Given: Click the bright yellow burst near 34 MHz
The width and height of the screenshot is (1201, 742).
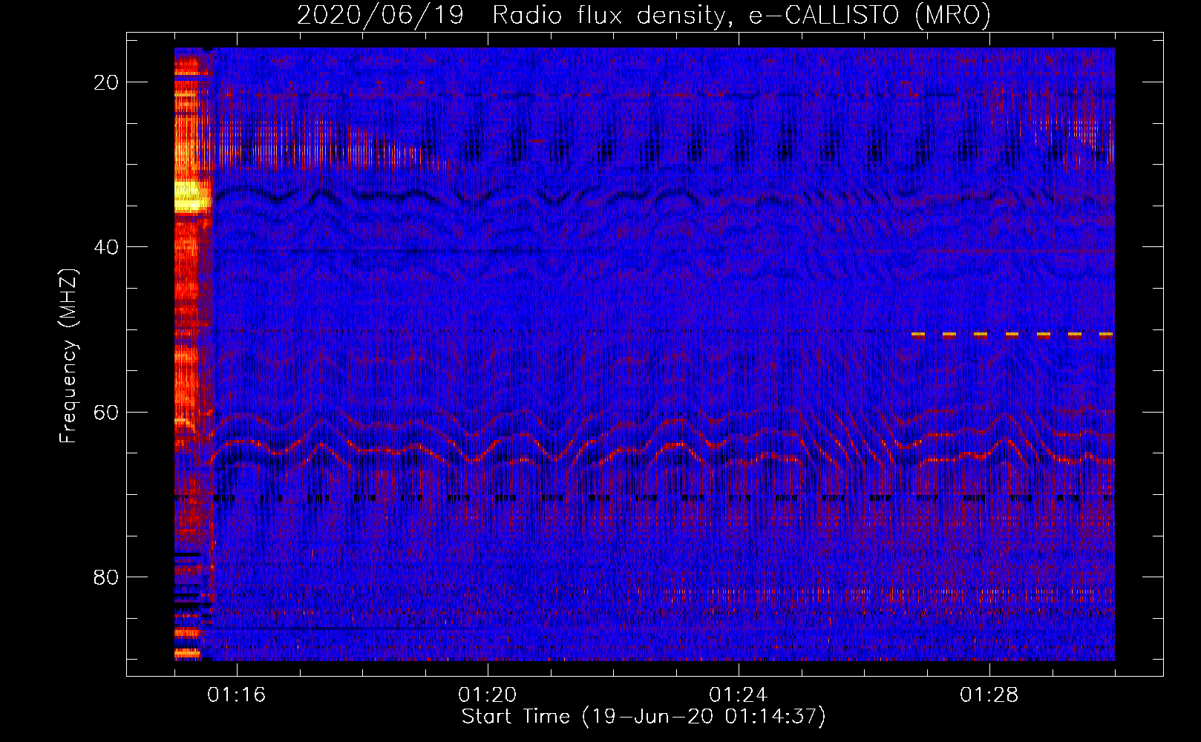Looking at the screenshot, I should coord(192,197).
